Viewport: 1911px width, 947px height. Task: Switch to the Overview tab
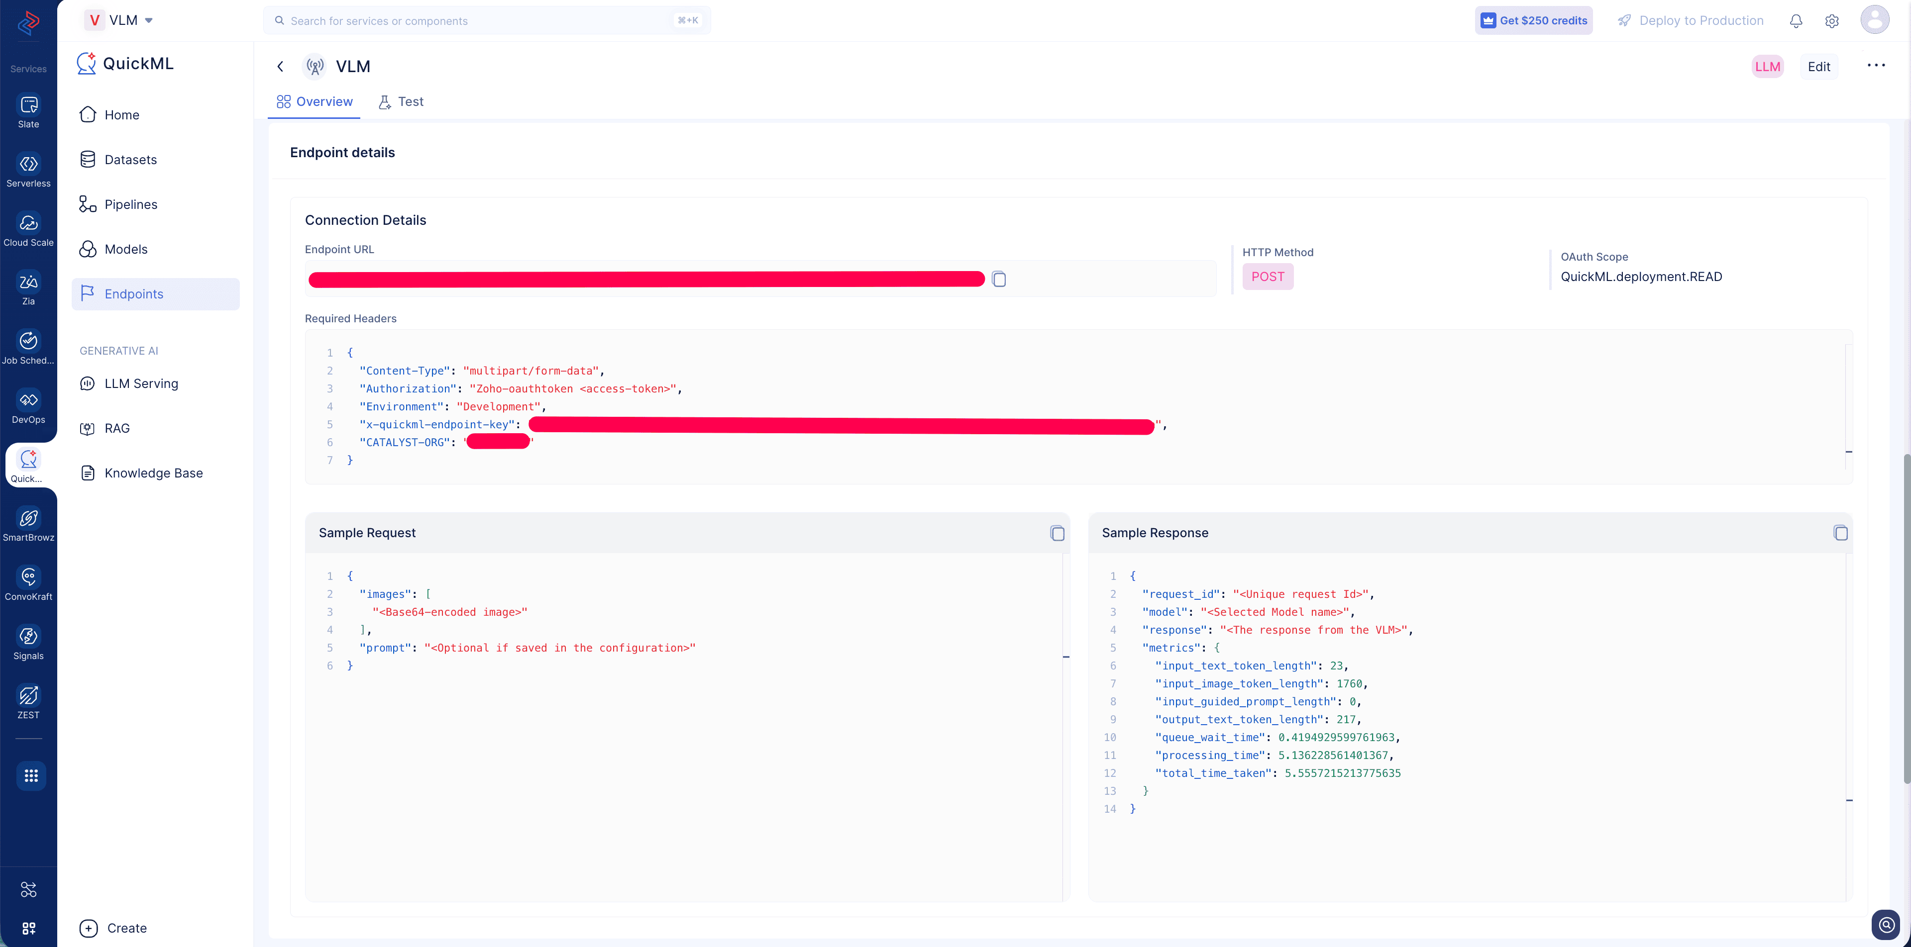315,101
